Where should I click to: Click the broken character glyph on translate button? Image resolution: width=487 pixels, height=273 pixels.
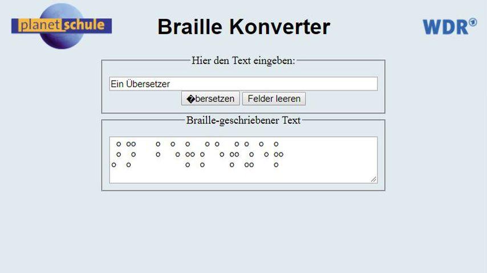coord(190,99)
